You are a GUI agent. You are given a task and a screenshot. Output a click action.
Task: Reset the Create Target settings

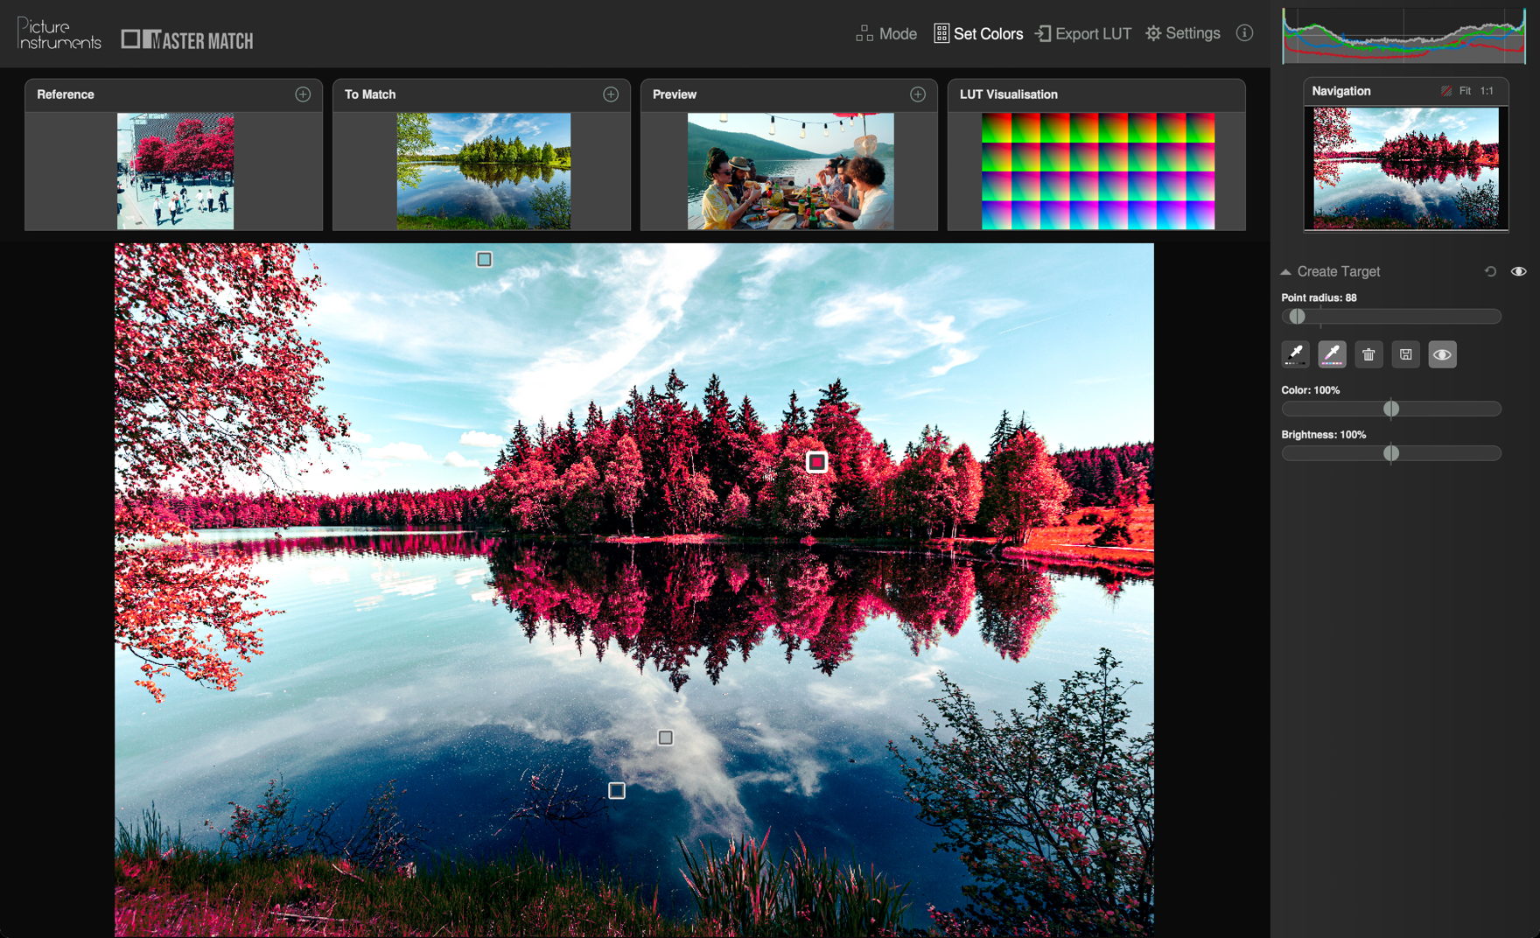[x=1490, y=271]
